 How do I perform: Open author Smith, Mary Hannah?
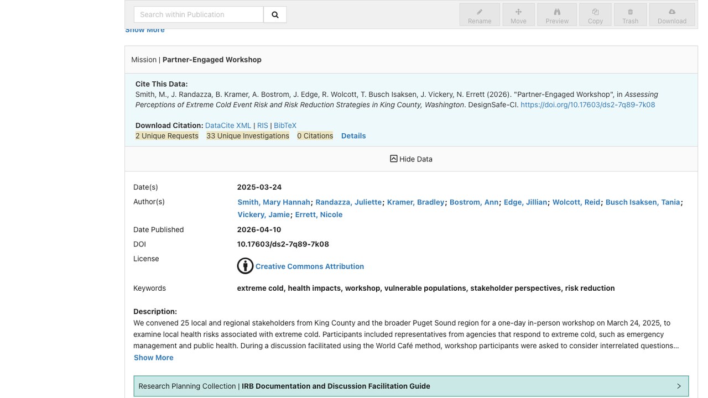click(x=274, y=202)
